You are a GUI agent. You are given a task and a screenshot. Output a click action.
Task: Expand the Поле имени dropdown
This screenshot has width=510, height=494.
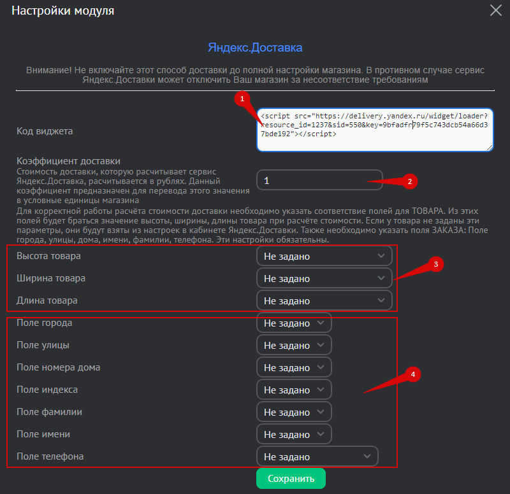click(x=294, y=434)
